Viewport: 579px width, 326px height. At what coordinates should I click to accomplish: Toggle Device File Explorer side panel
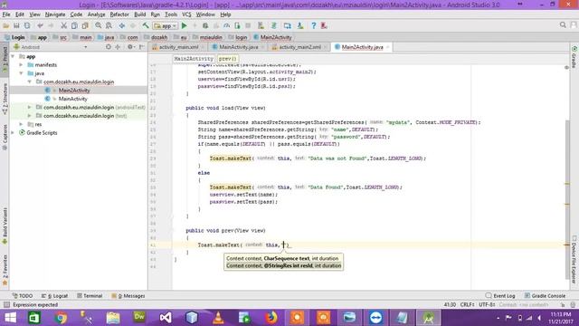(x=574, y=260)
